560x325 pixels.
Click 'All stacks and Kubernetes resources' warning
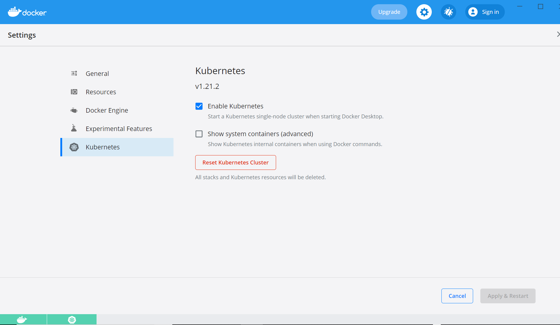point(261,177)
